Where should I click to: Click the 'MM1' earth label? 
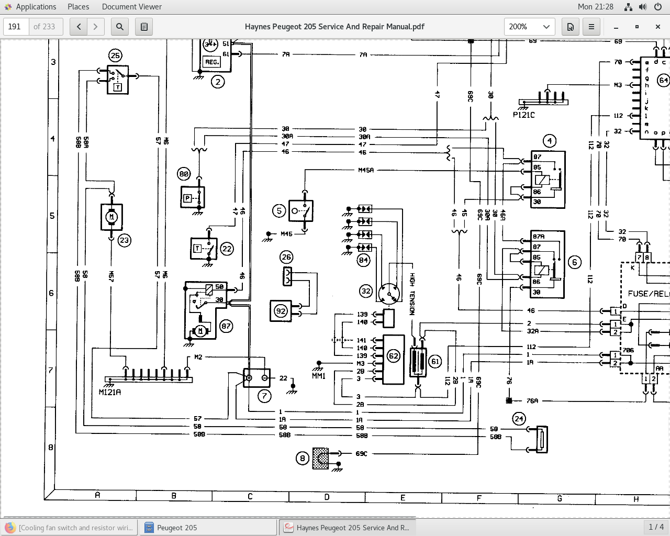point(319,376)
